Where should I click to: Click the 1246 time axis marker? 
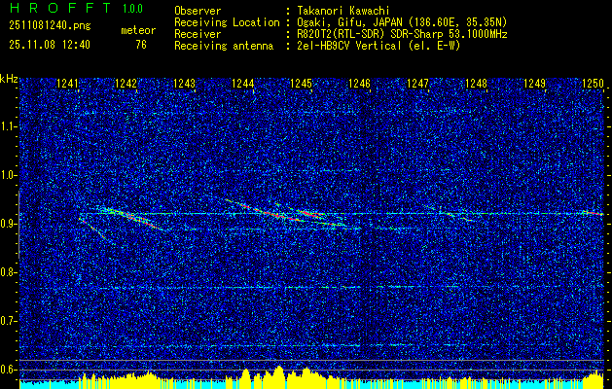(359, 84)
